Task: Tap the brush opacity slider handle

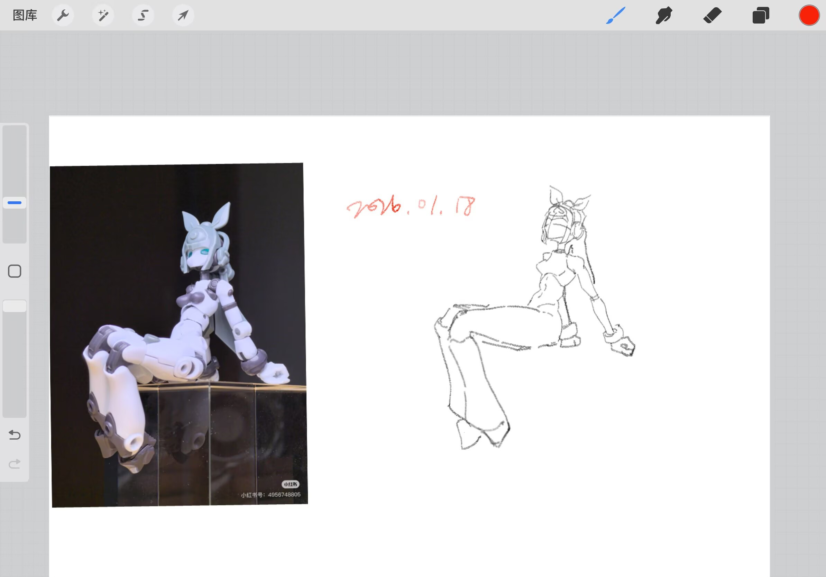Action: coord(15,306)
